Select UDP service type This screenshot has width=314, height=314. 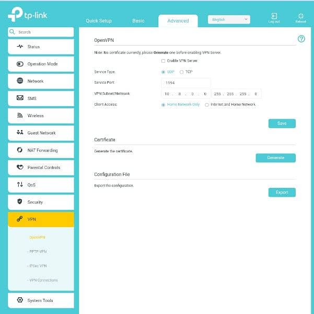(x=163, y=72)
